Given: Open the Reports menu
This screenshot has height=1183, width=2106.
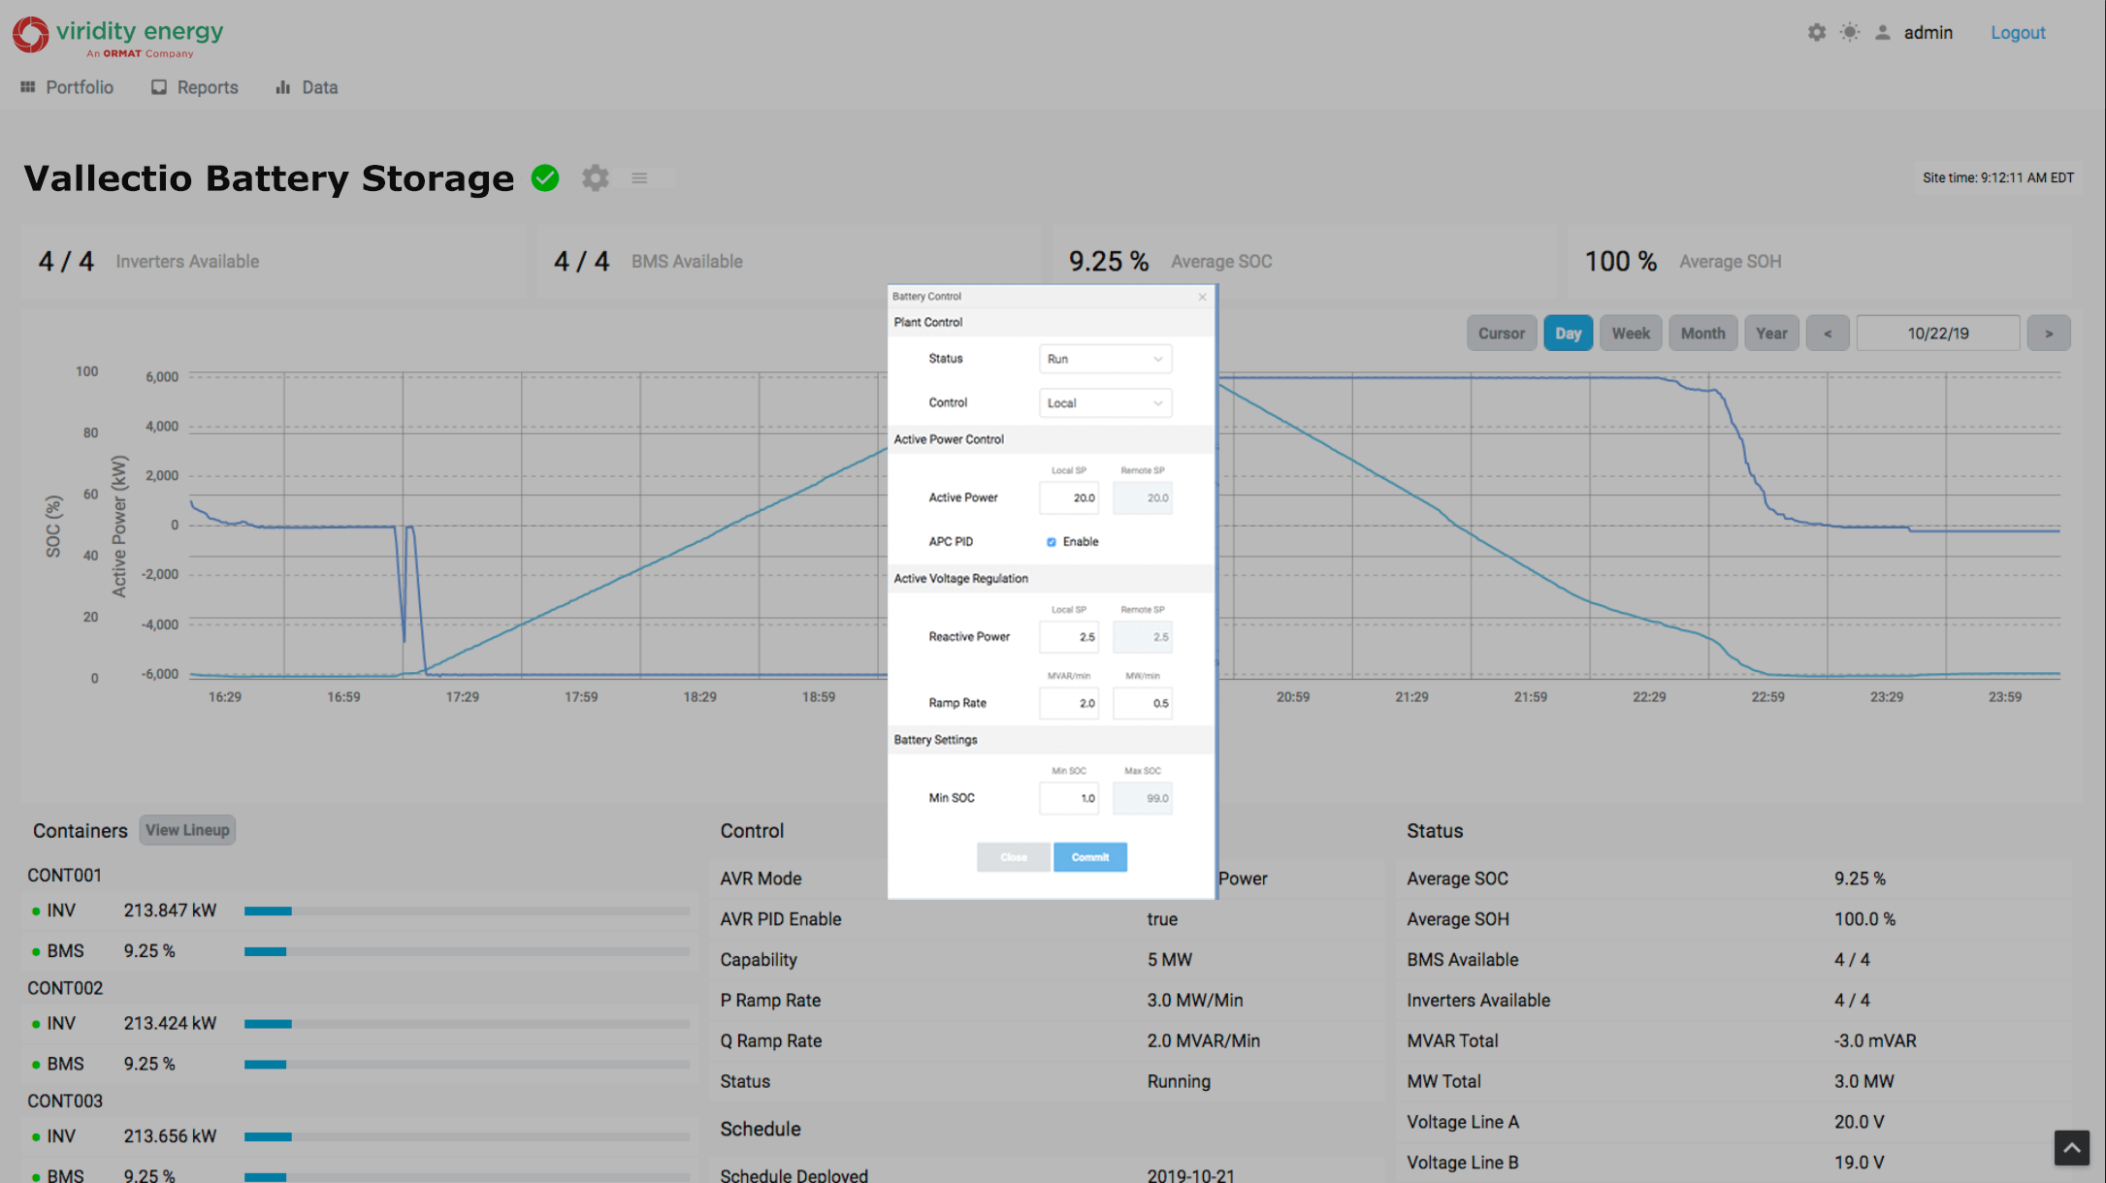Looking at the screenshot, I should click(x=195, y=87).
